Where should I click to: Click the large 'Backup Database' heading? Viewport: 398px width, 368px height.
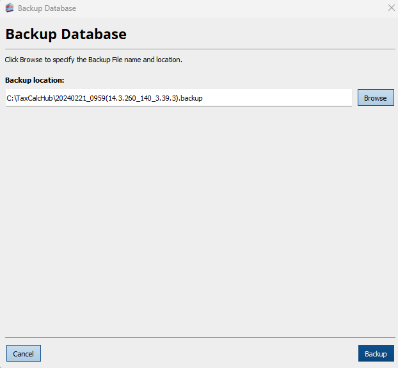point(66,34)
